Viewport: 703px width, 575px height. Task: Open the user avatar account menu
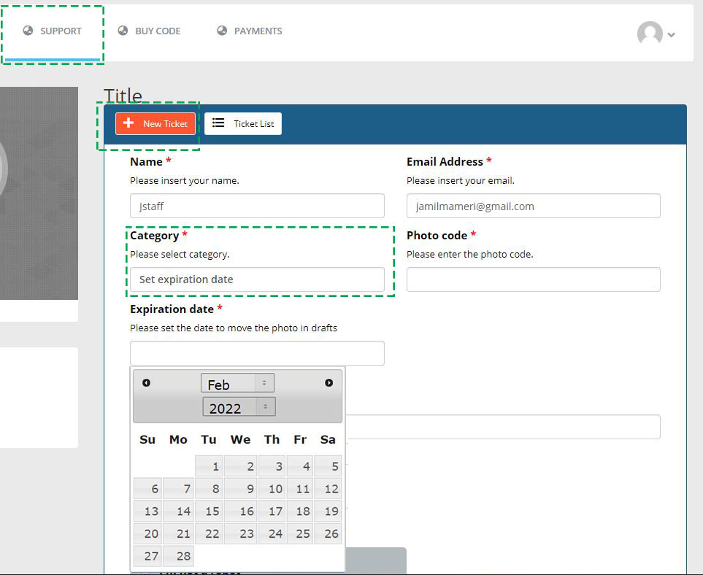(650, 34)
